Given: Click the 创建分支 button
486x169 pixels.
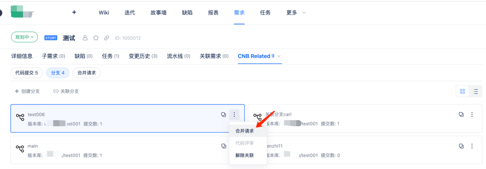Looking at the screenshot, I should [x=27, y=91].
